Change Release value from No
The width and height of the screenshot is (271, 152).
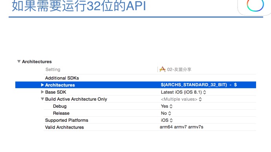pos(166,113)
